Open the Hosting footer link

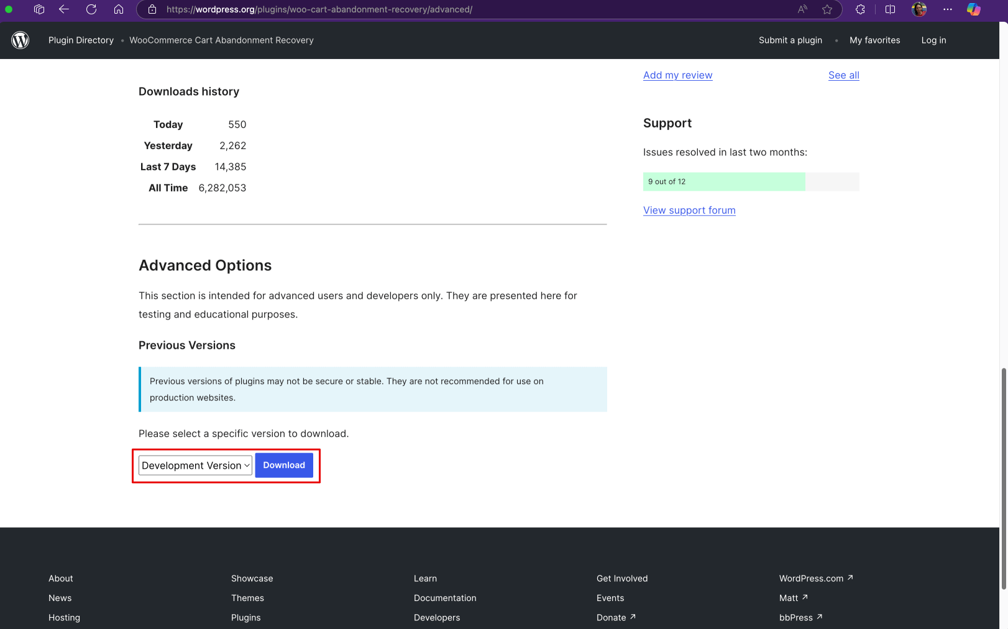[65, 618]
